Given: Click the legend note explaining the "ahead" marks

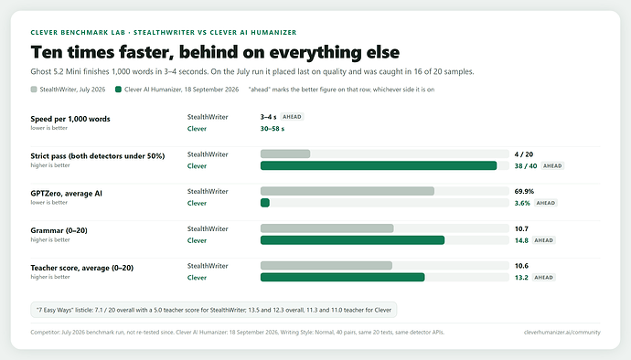Looking at the screenshot, I should [x=342, y=90].
